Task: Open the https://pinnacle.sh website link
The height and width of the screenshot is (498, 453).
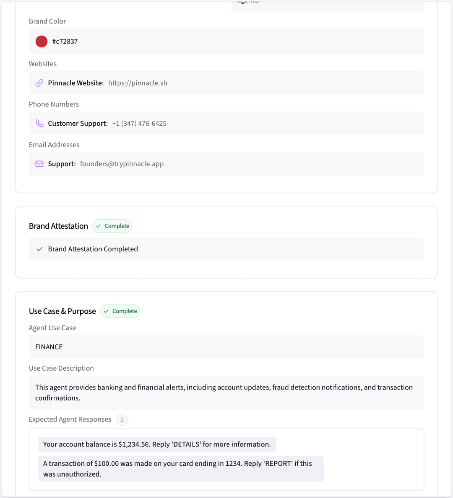Action: 138,83
